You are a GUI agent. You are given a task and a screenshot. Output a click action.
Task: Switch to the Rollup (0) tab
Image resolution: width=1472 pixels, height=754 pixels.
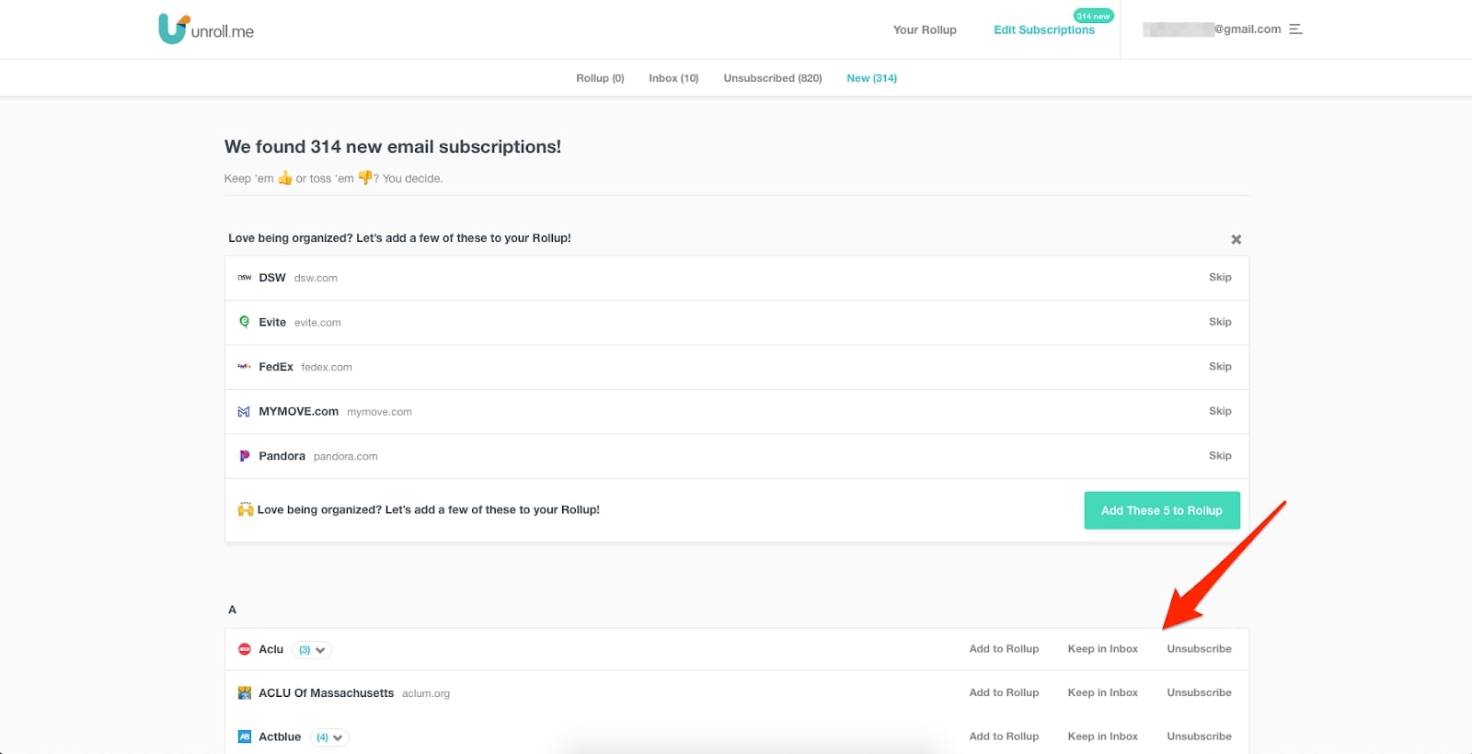pos(600,78)
